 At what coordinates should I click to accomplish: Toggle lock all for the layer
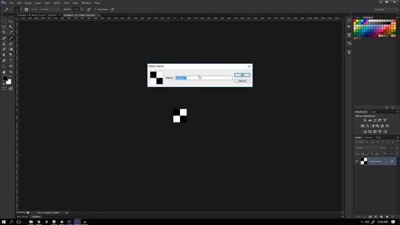[x=376, y=154]
